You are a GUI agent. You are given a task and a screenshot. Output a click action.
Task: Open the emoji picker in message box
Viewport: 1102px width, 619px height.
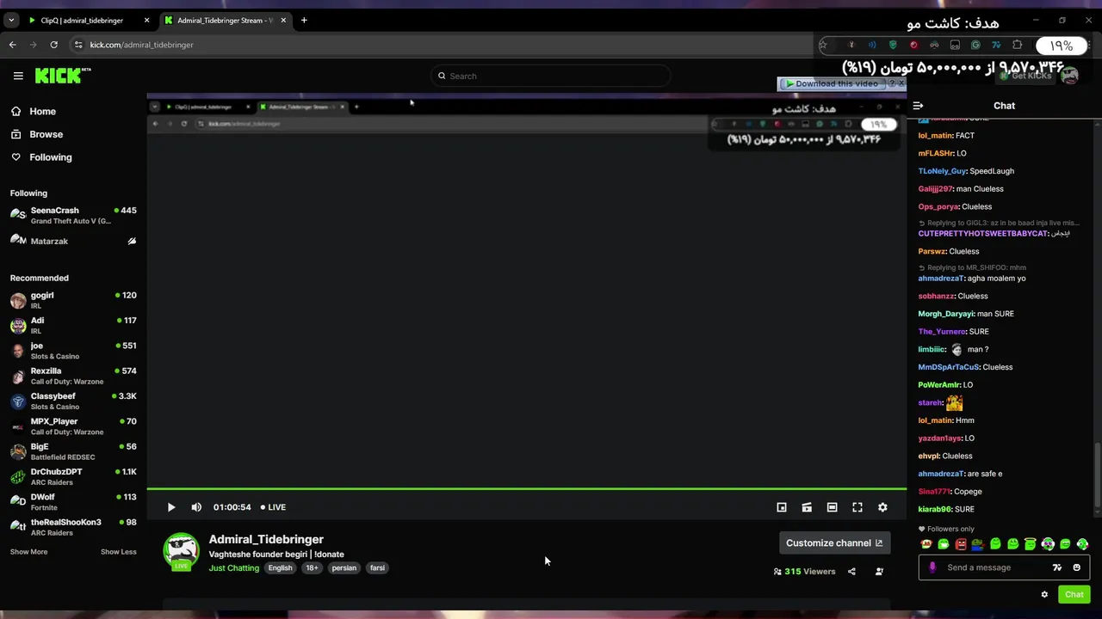tap(1076, 567)
